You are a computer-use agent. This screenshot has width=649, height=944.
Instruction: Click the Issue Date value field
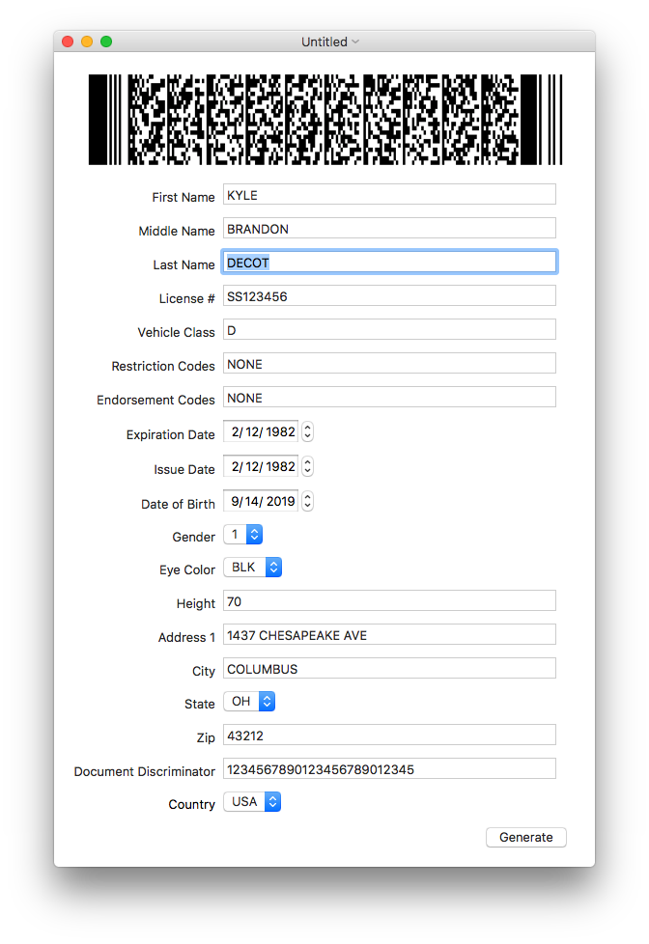261,466
